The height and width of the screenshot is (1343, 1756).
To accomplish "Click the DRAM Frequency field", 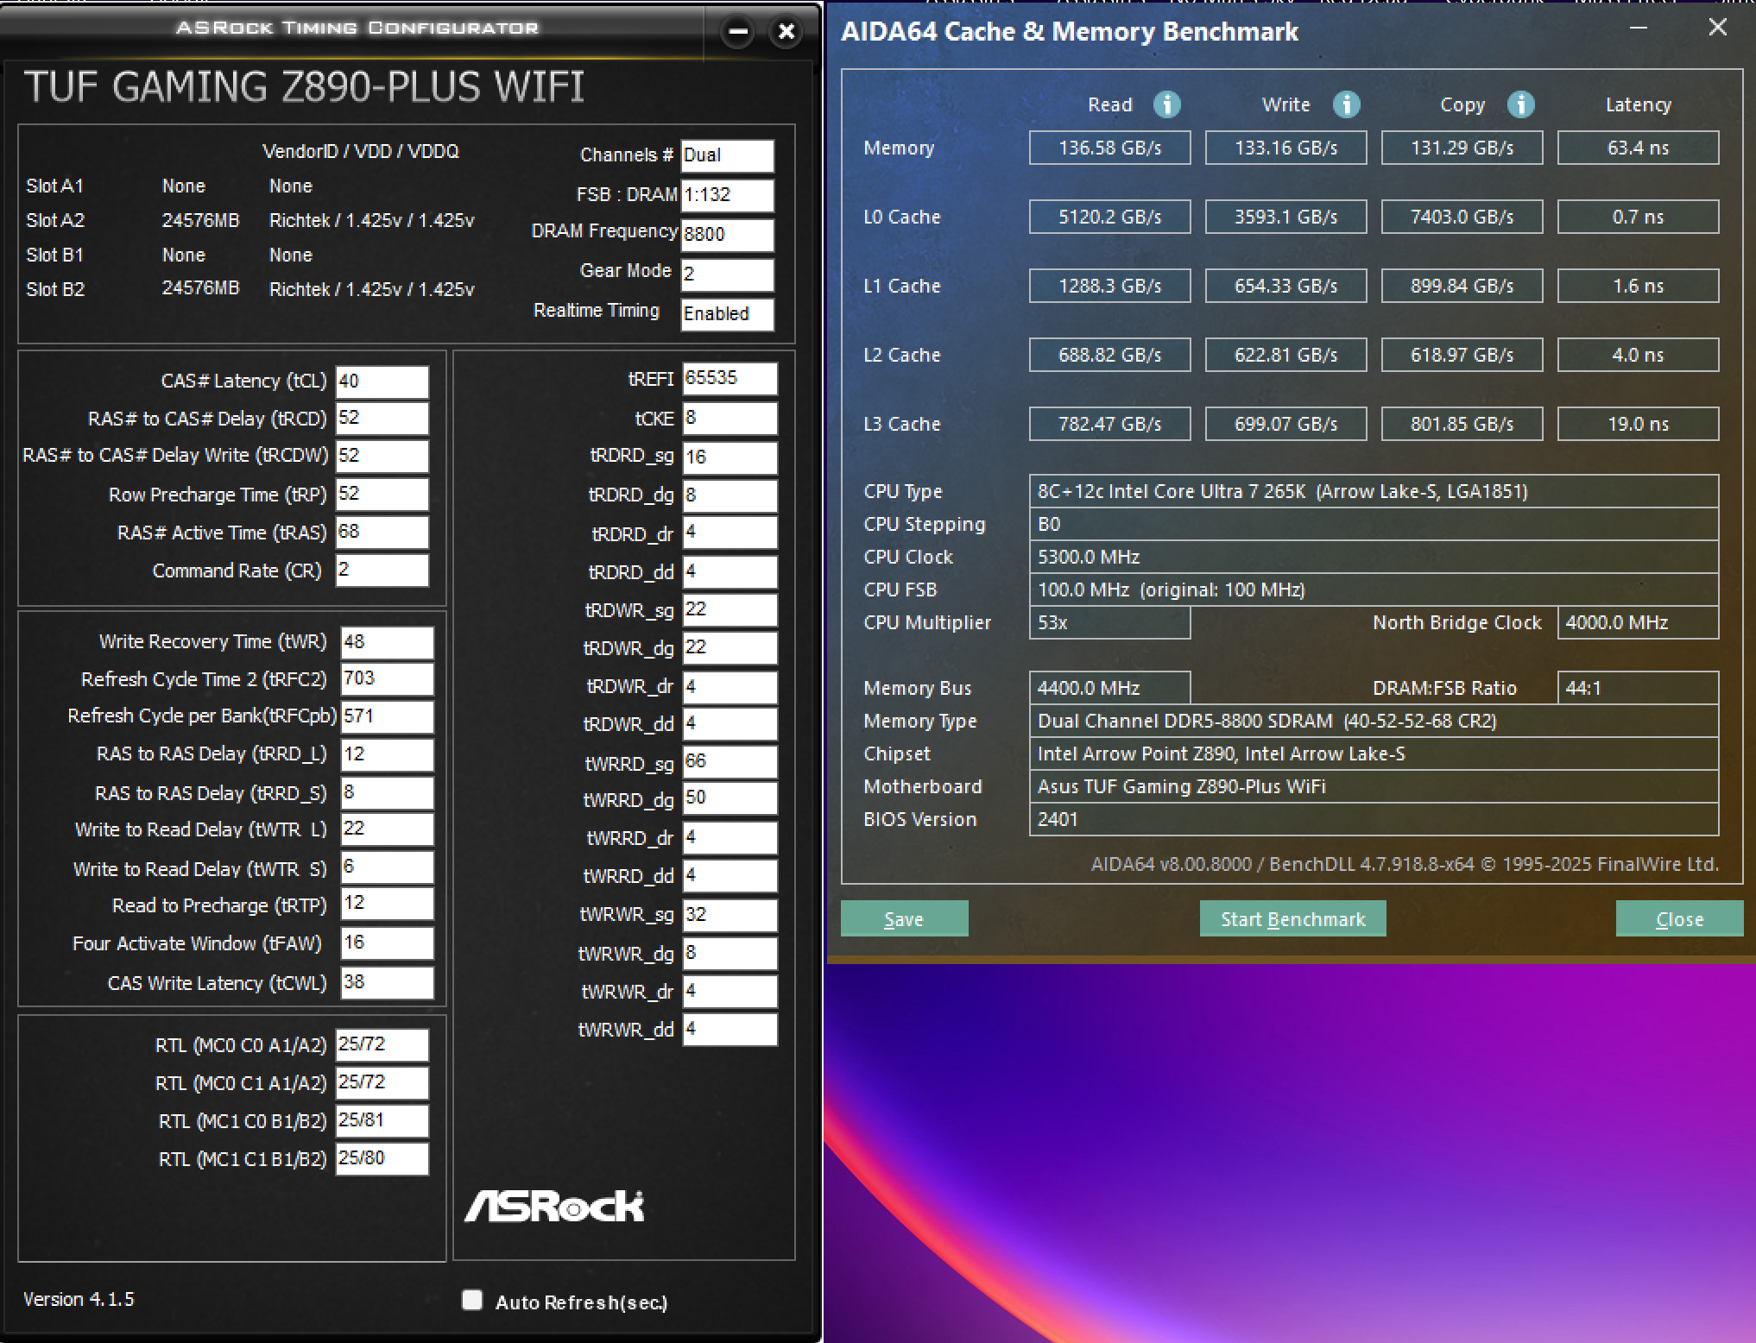I will [727, 234].
